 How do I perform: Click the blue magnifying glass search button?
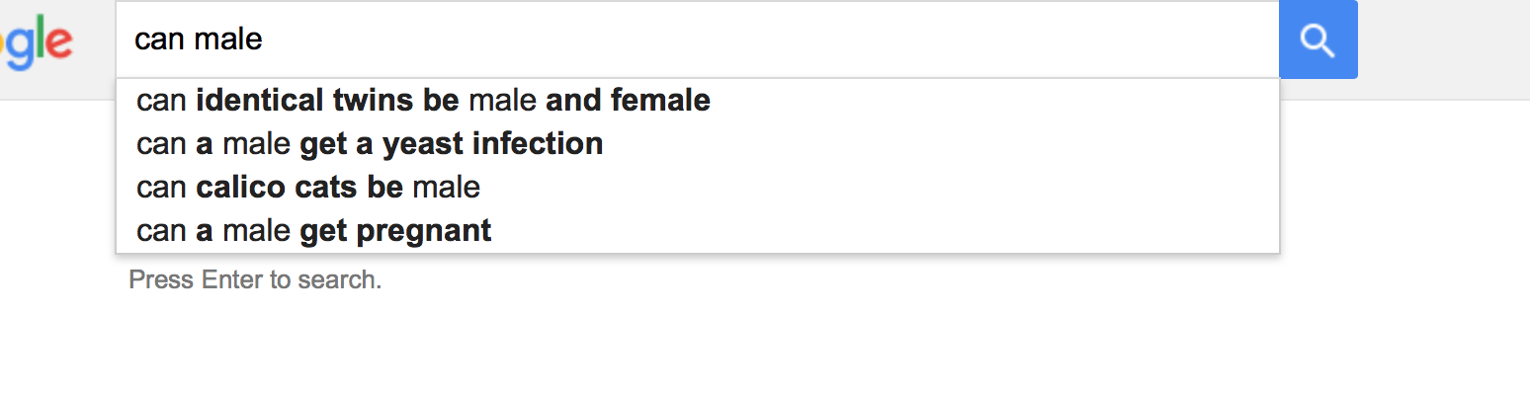point(1317,39)
